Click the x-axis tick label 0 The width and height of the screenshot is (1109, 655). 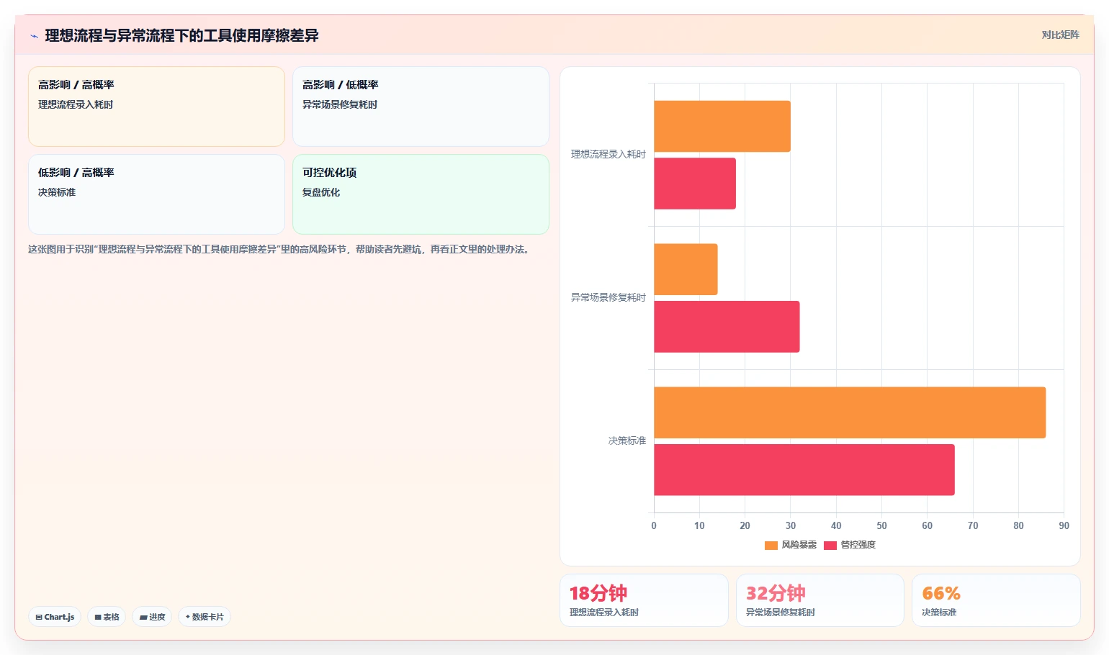pos(654,525)
